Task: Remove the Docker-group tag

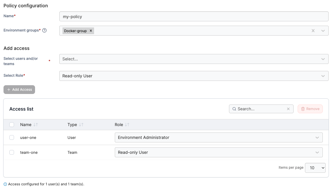Action: pos(91,31)
